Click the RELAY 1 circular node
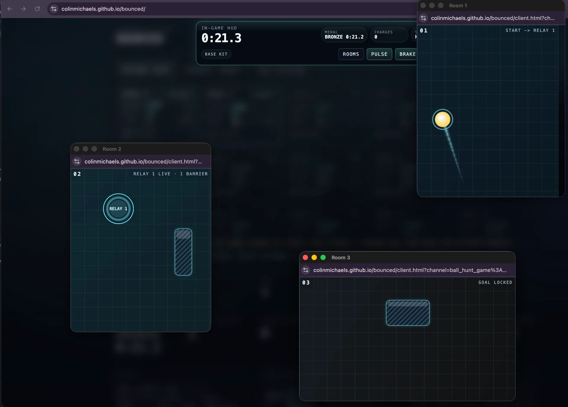Viewport: 568px width, 407px height. click(118, 209)
